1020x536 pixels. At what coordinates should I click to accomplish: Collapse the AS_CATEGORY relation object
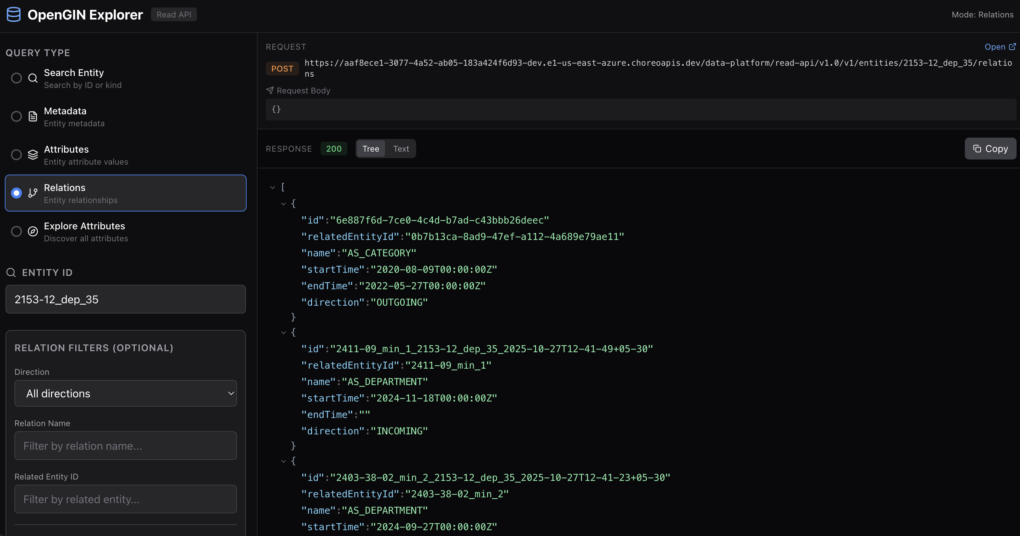pos(284,204)
